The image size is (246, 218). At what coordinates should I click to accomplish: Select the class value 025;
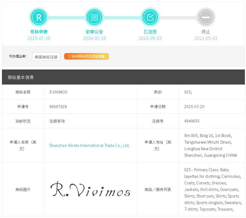pos(188,92)
